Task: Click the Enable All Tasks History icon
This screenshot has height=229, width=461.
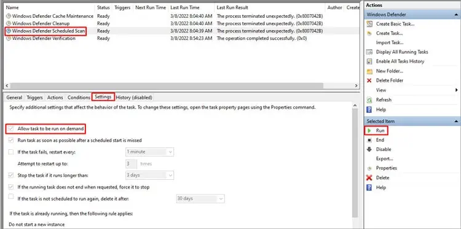Action: 369,61
